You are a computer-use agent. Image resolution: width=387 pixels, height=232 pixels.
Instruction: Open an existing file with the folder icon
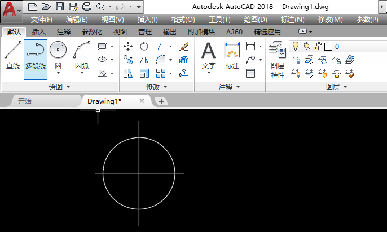pos(46,7)
